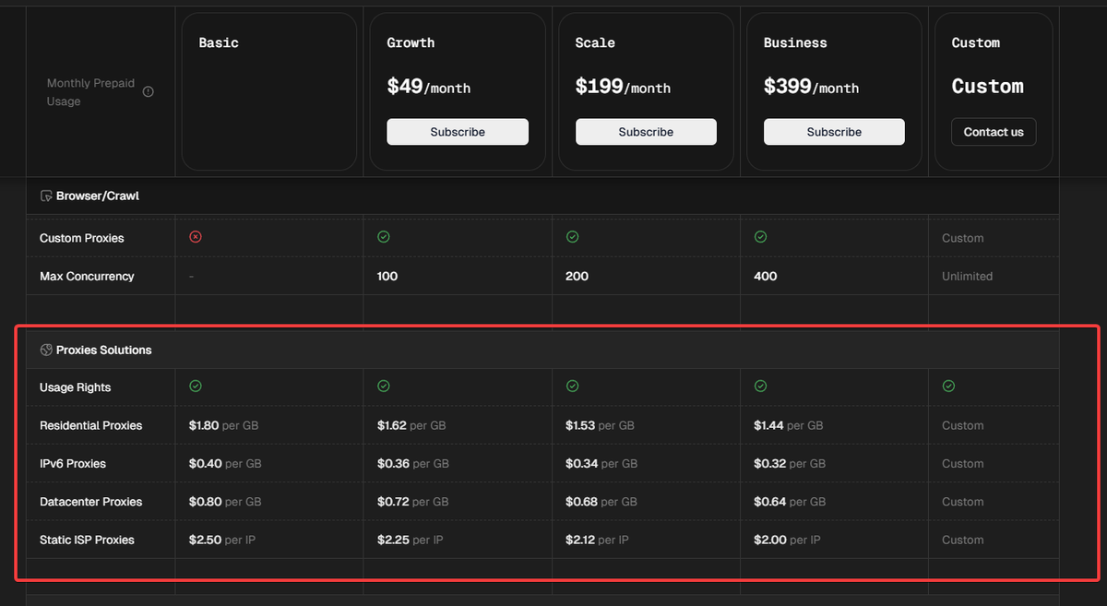Click Contact us on Custom plan
This screenshot has width=1107, height=606.
994,132
